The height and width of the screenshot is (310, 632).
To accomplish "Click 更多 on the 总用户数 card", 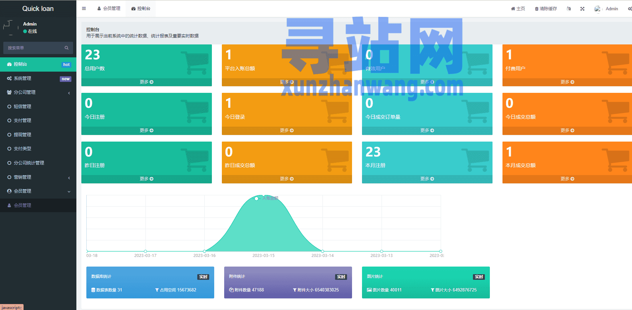I will click(x=146, y=82).
